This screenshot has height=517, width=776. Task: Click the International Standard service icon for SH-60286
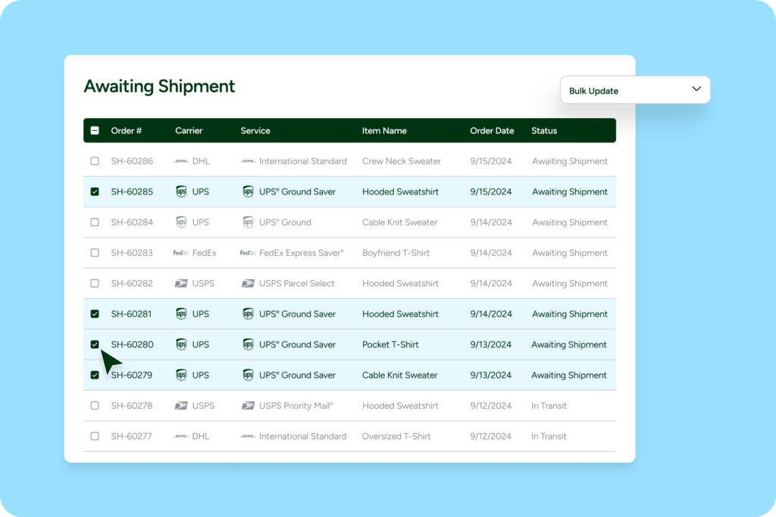click(249, 160)
